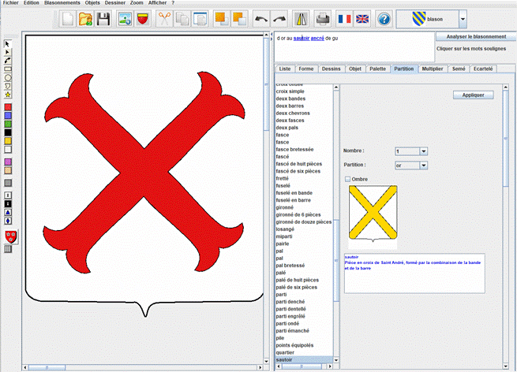This screenshot has width=517, height=372.
Task: Click the Appliquer button
Action: (x=474, y=95)
